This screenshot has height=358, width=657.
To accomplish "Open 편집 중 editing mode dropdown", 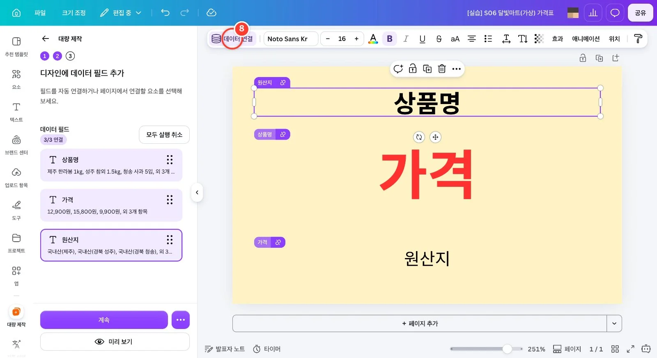I will pyautogui.click(x=121, y=13).
